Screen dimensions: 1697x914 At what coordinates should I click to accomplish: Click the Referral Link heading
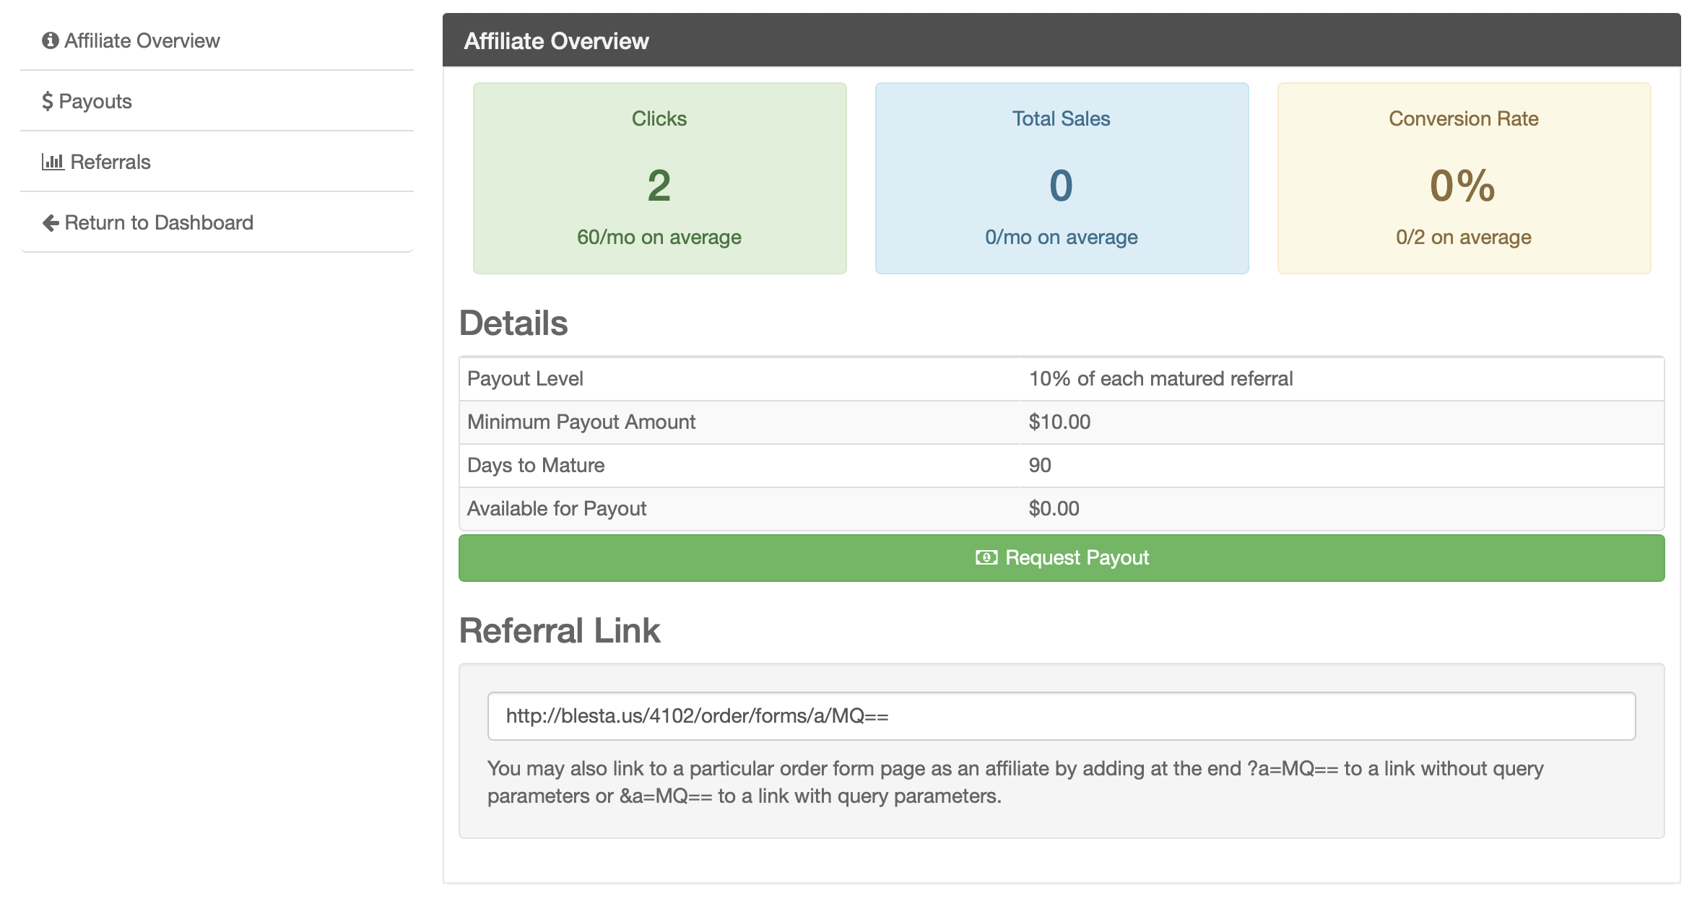[560, 630]
